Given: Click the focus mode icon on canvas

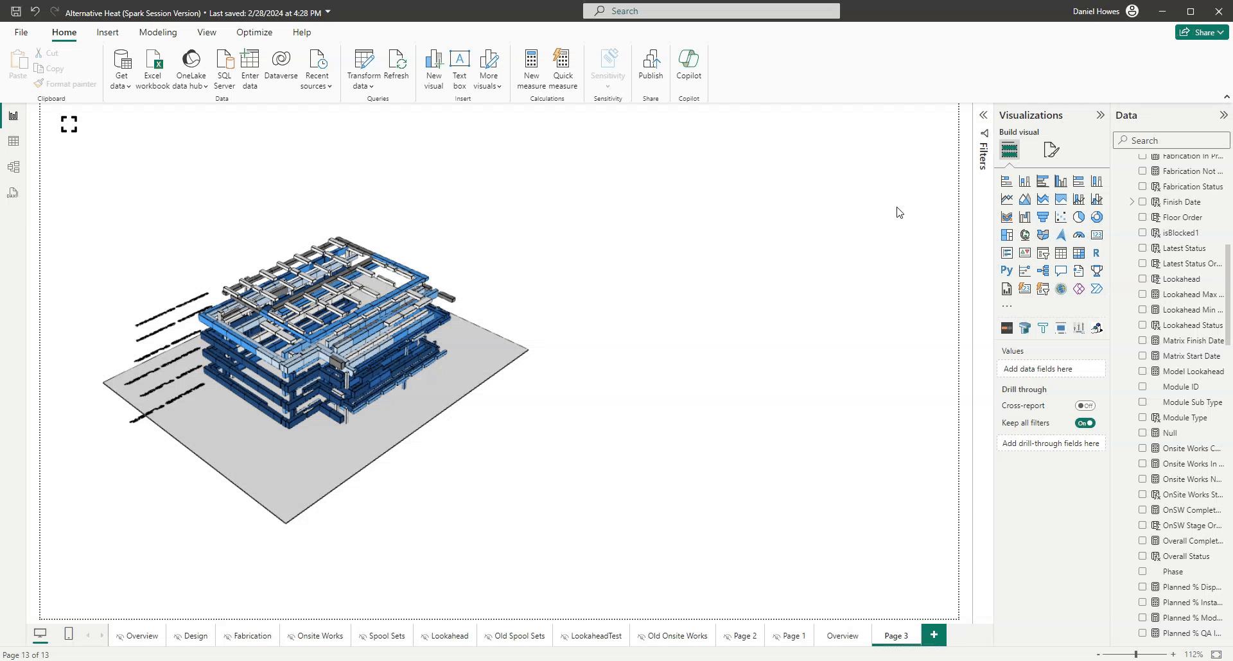Looking at the screenshot, I should point(69,124).
